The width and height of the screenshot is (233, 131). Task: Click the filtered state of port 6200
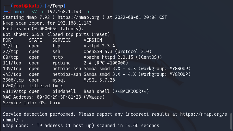click(x=39, y=86)
